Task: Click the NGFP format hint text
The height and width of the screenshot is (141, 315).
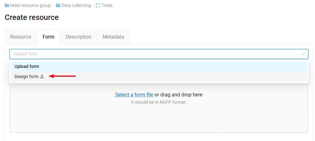Action: [159, 102]
